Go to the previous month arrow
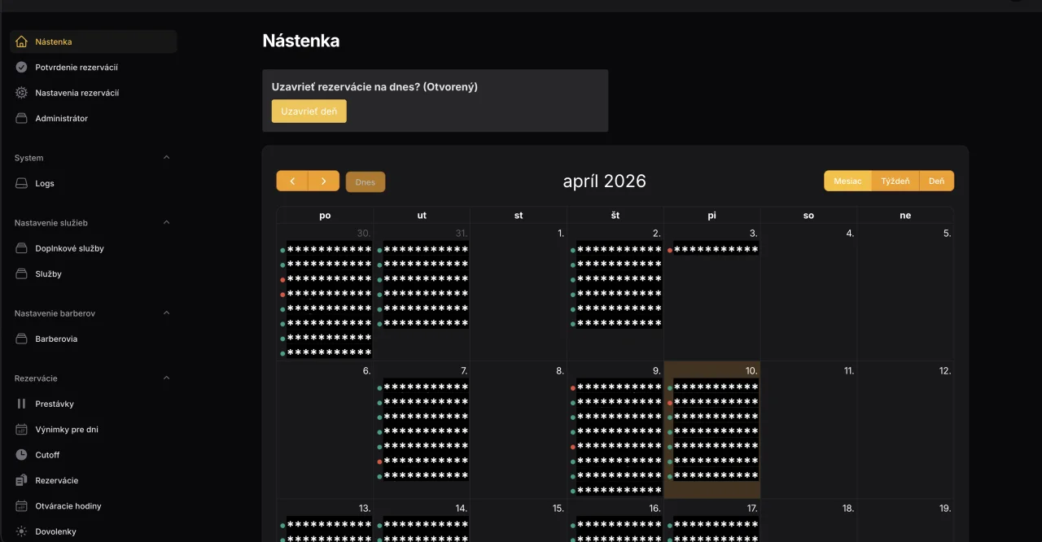1042x542 pixels. tap(292, 181)
